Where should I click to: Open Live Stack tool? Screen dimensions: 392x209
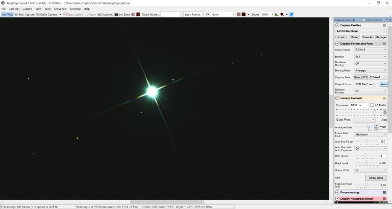(122, 15)
